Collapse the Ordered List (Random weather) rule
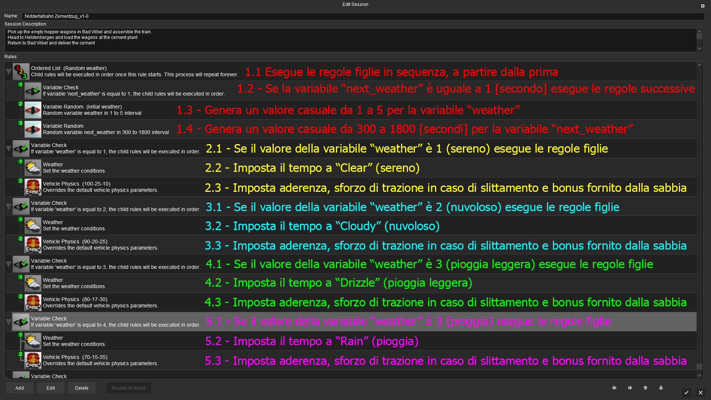Viewport: 711px width, 400px height. (9, 71)
